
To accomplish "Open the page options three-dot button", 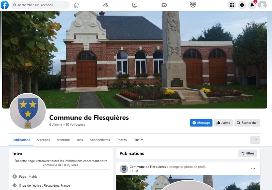I will click(255, 140).
